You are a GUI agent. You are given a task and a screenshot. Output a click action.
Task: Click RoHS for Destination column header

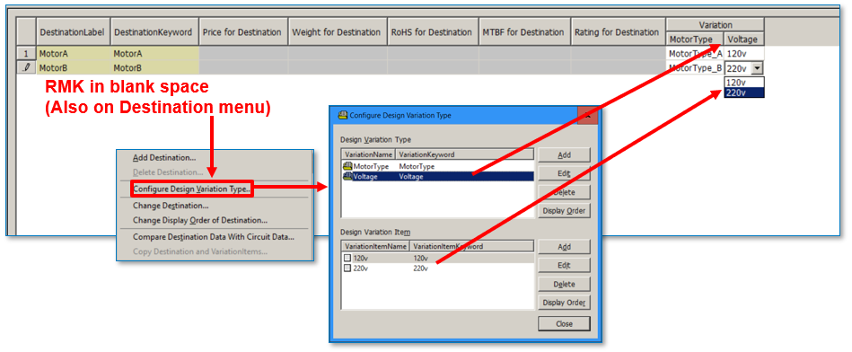coord(433,32)
